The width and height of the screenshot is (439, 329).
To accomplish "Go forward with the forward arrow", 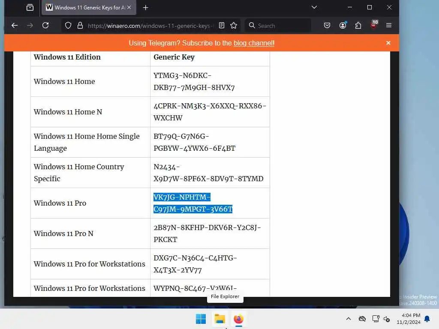I will [30, 25].
